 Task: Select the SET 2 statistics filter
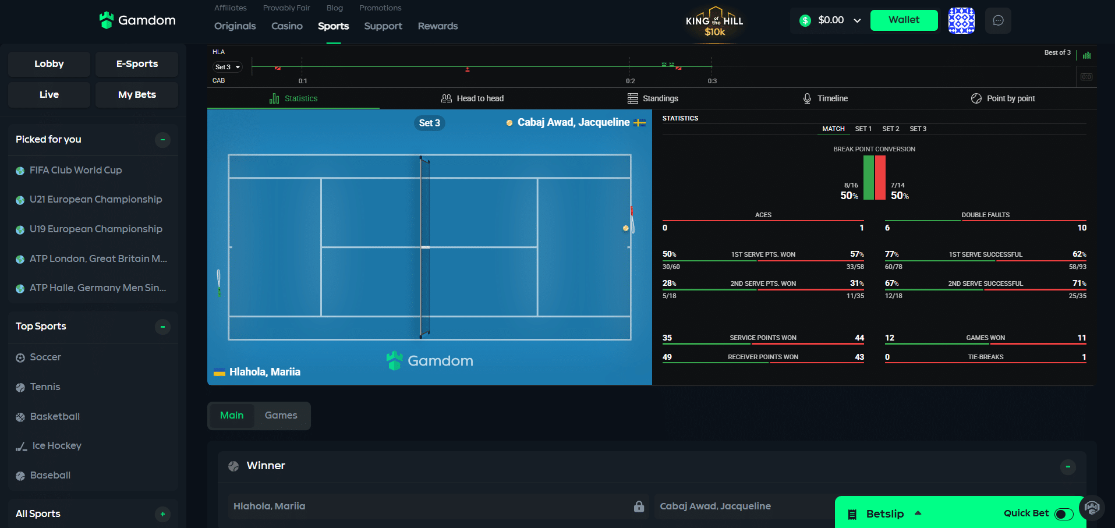(890, 129)
